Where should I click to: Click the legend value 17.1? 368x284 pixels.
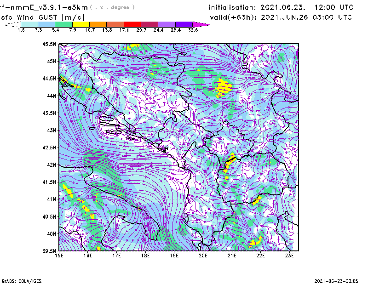(124, 30)
